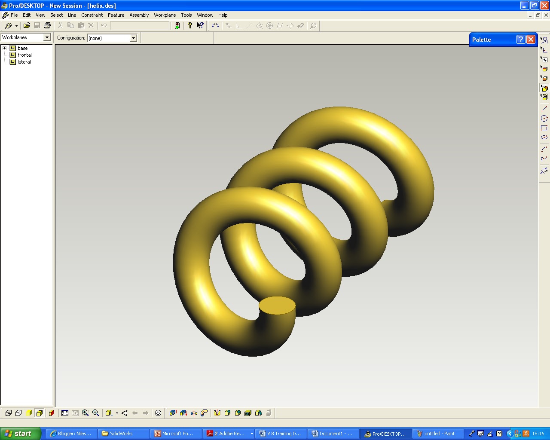
Task: Open the Constraint menu
Action: coord(92,15)
